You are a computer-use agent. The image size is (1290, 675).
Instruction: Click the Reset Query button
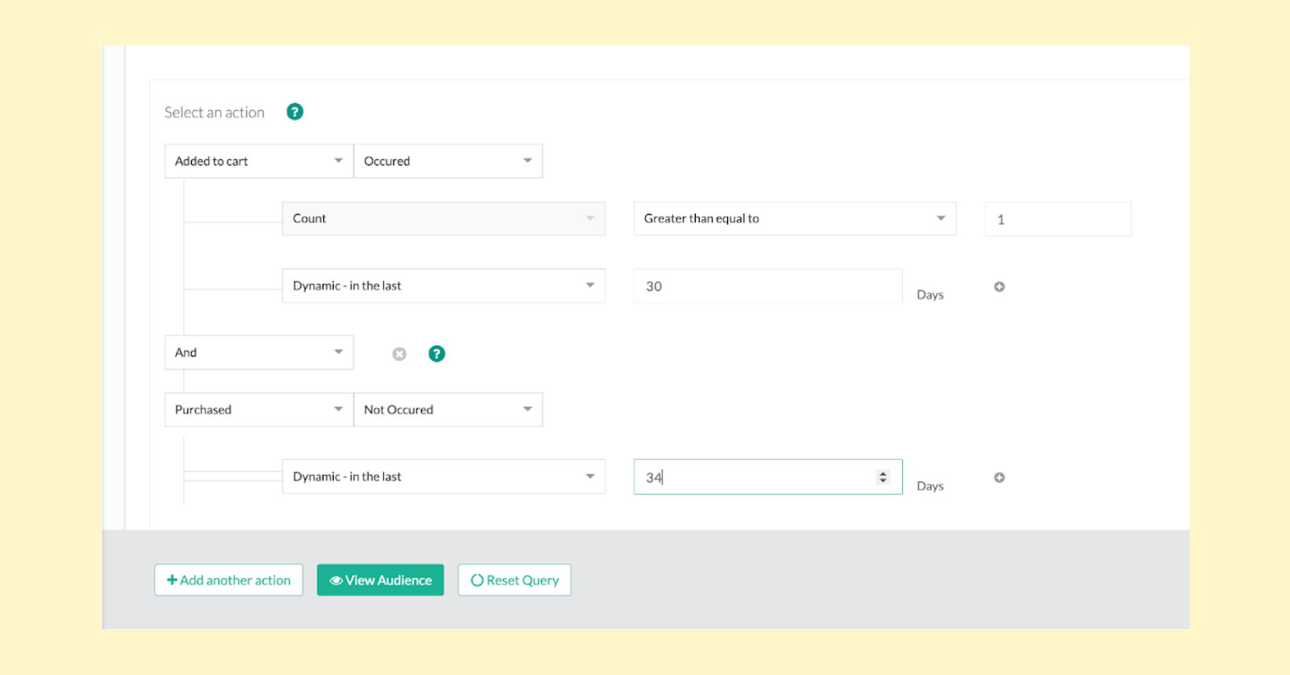coord(514,580)
